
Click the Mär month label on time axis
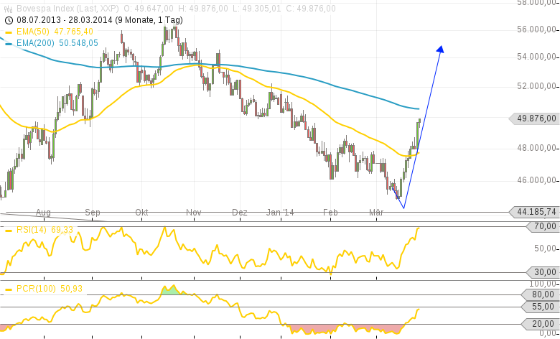tap(376, 213)
